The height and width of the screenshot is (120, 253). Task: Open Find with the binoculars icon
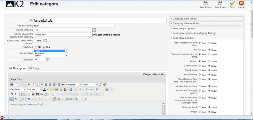click(37, 94)
